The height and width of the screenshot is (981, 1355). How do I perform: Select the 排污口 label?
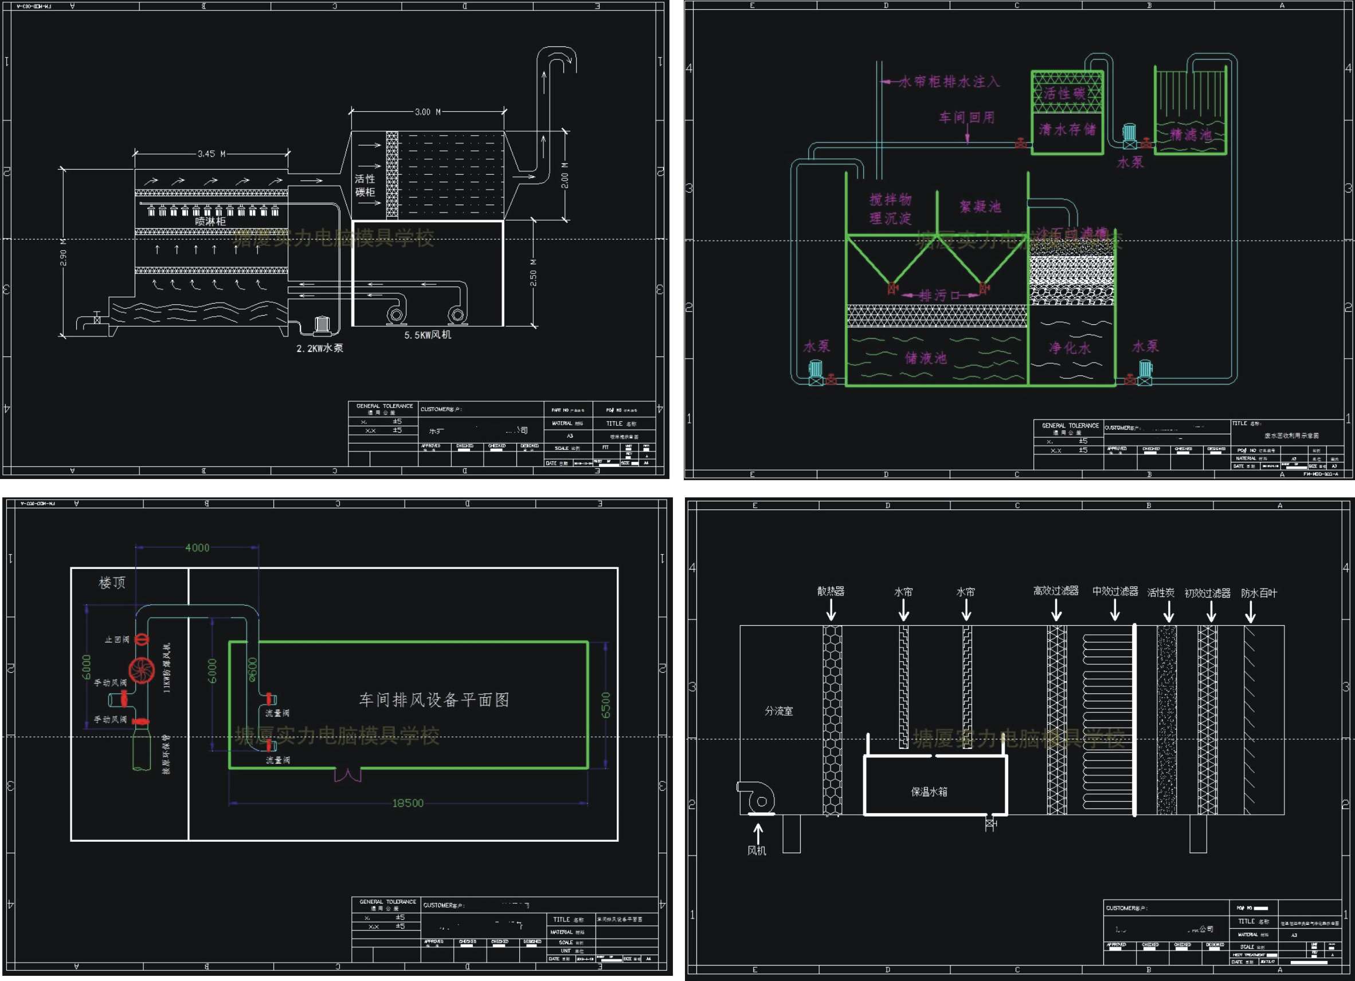coord(940,295)
